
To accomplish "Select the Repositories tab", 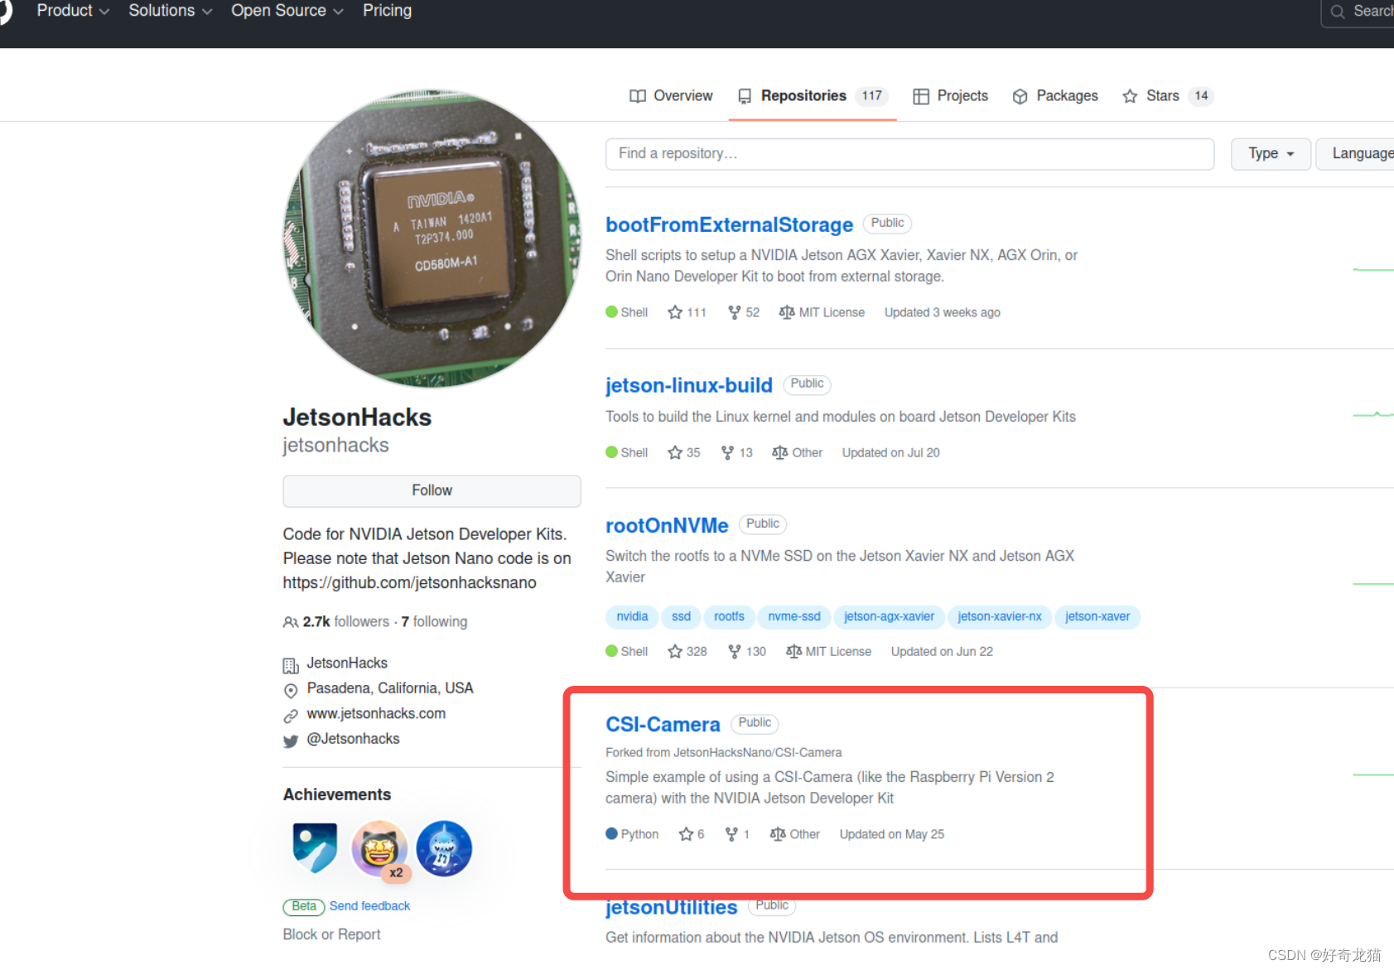I will [x=813, y=96].
